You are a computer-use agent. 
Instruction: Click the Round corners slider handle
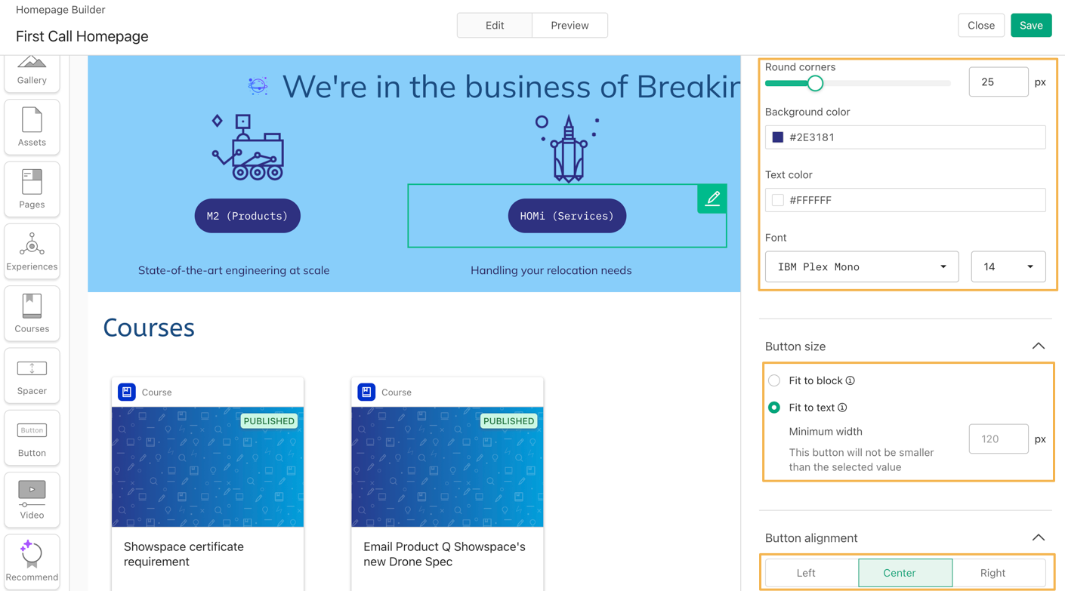click(x=814, y=83)
